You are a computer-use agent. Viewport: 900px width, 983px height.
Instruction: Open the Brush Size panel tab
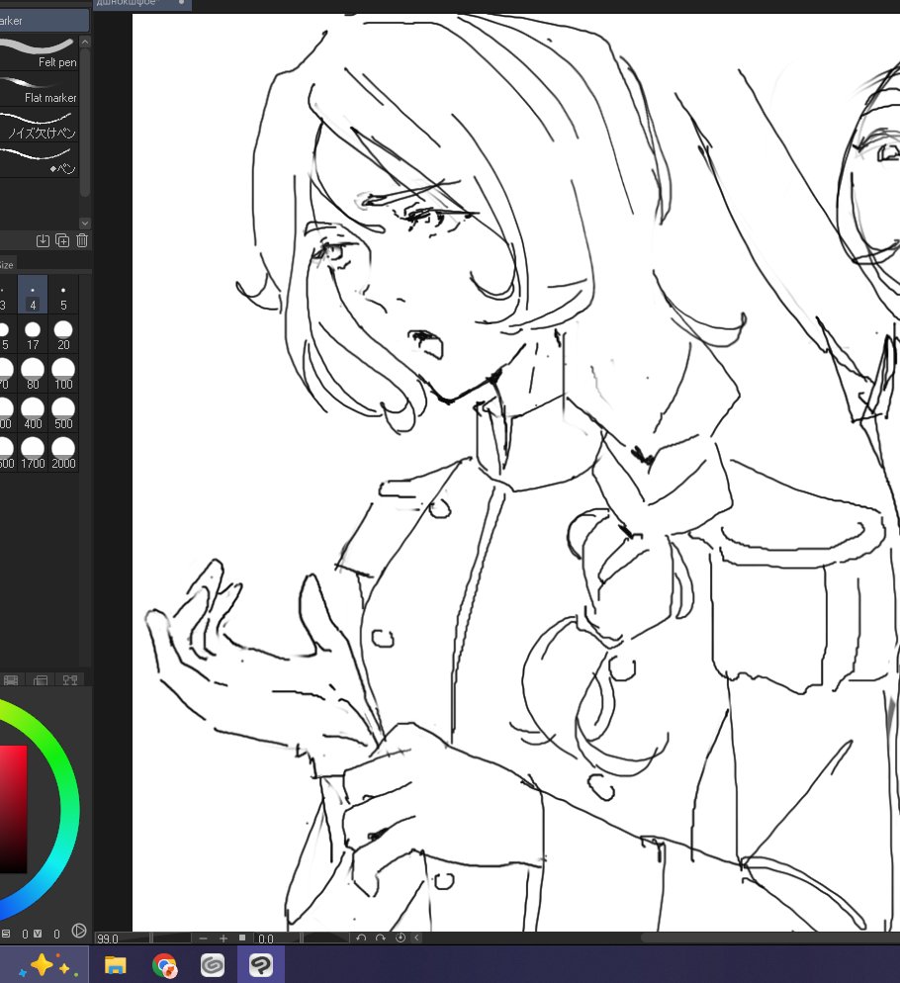pos(9,265)
